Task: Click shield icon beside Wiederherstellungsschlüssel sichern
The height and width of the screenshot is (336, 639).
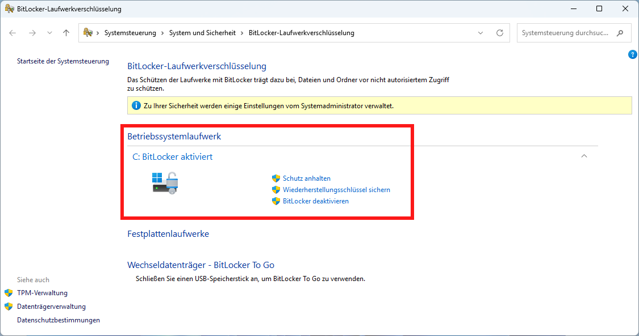Action: [x=276, y=190]
